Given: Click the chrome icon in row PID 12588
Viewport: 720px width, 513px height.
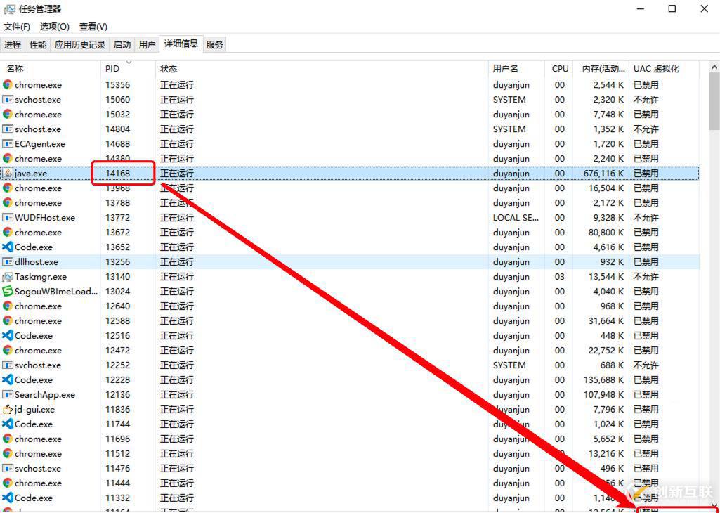Looking at the screenshot, I should (7, 320).
